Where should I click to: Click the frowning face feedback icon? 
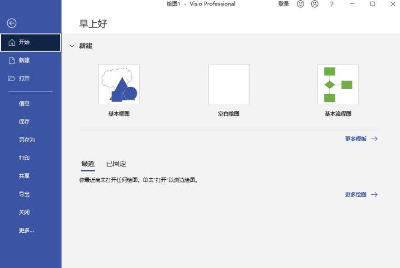click(x=315, y=4)
